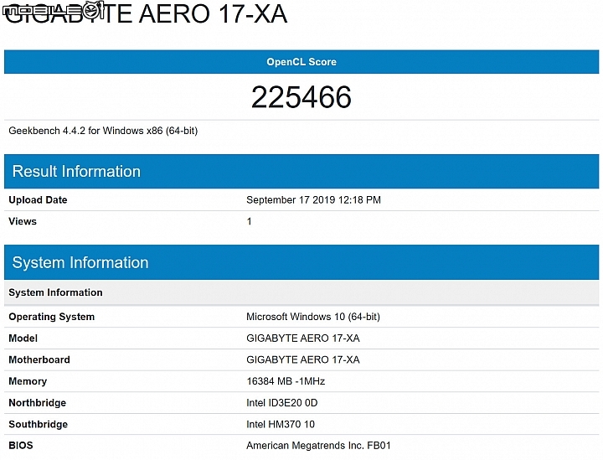Select the 16384 MB memory value
Viewport: 603px width, 460px height.
(285, 381)
